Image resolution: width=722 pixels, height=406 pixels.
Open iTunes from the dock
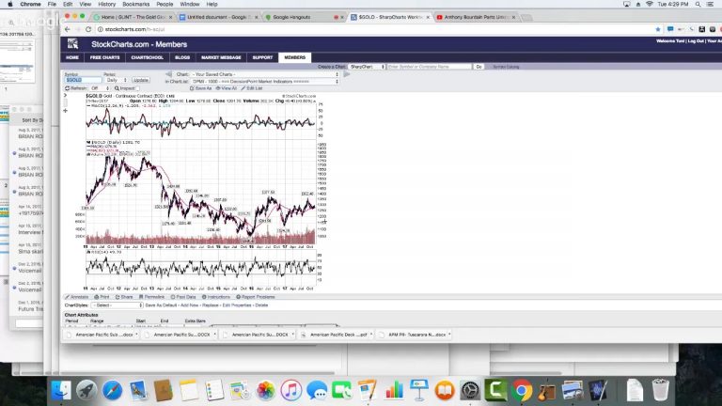pos(291,390)
